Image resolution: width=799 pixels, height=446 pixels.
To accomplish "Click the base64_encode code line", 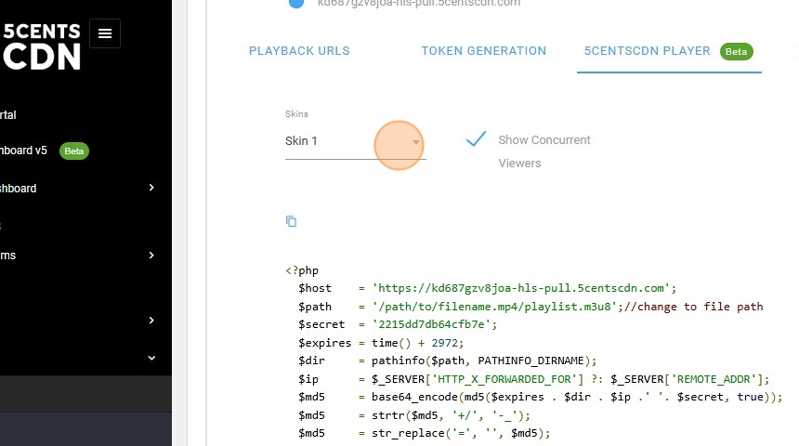I will [540, 397].
